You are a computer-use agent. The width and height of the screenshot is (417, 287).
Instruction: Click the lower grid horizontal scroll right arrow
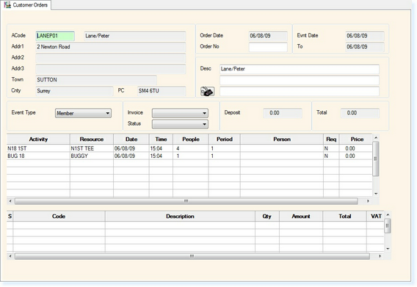pos(380,256)
